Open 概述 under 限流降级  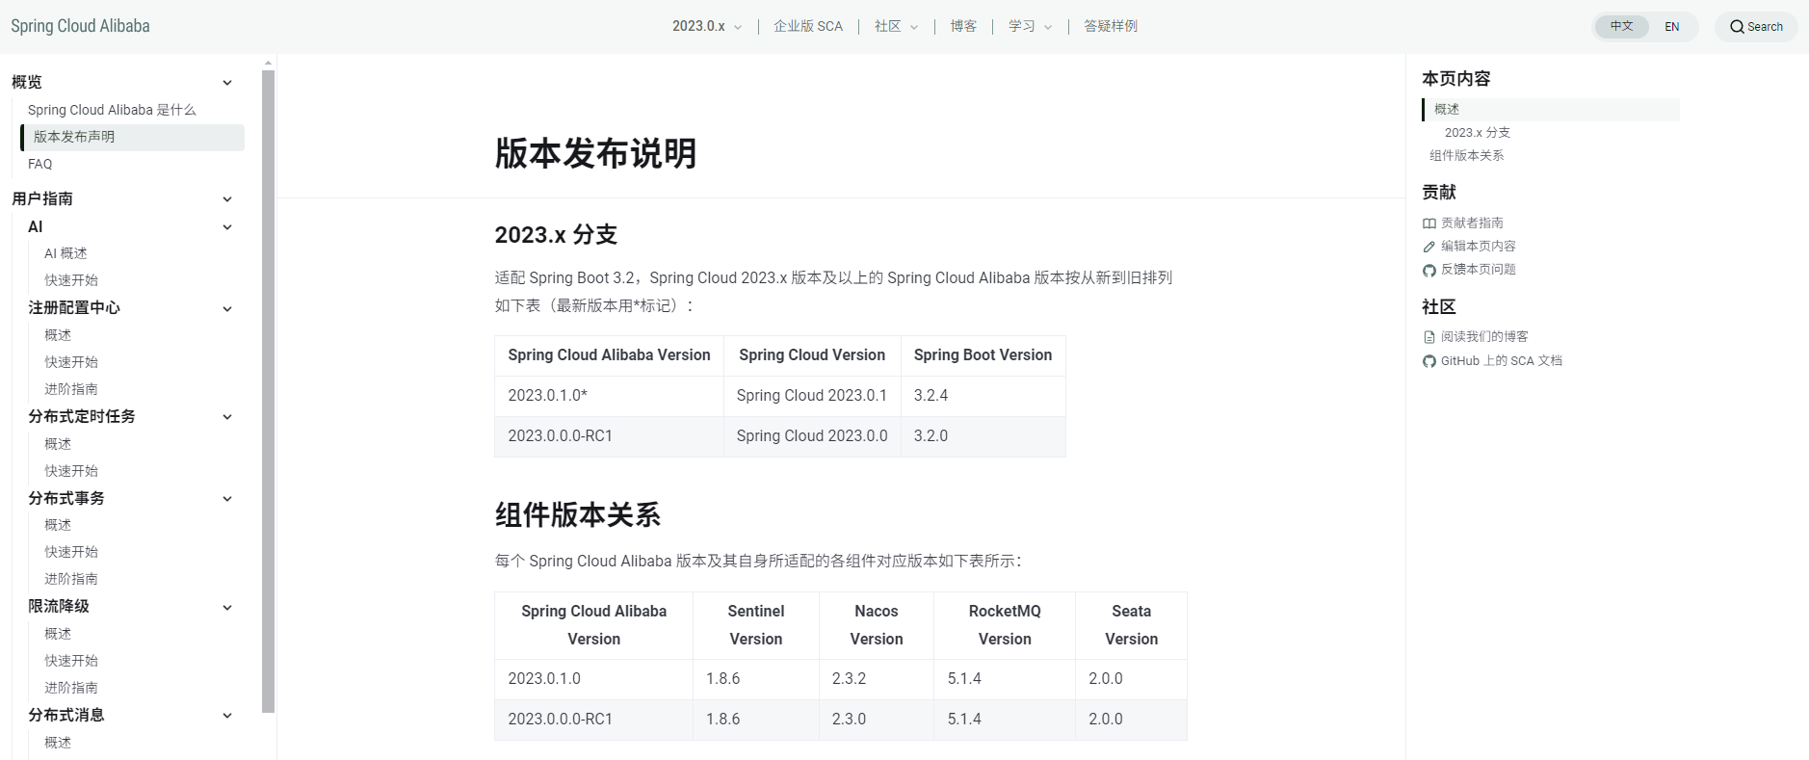[x=58, y=634]
